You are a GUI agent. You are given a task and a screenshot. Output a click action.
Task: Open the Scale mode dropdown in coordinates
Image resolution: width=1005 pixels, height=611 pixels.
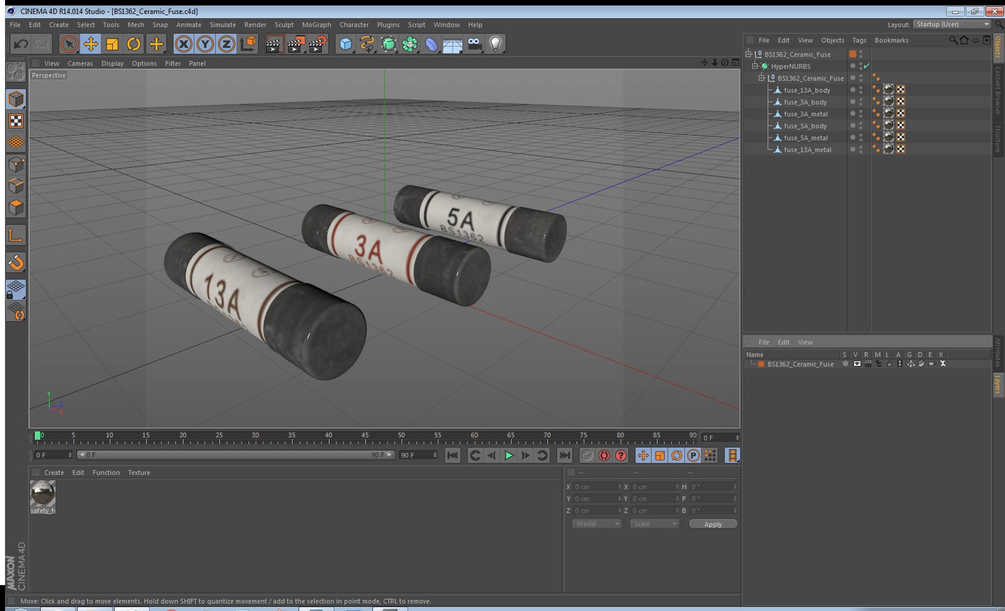(654, 524)
